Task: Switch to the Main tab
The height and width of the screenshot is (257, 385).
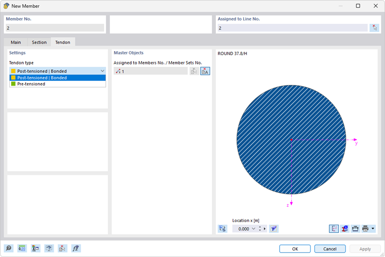Action: click(16, 42)
